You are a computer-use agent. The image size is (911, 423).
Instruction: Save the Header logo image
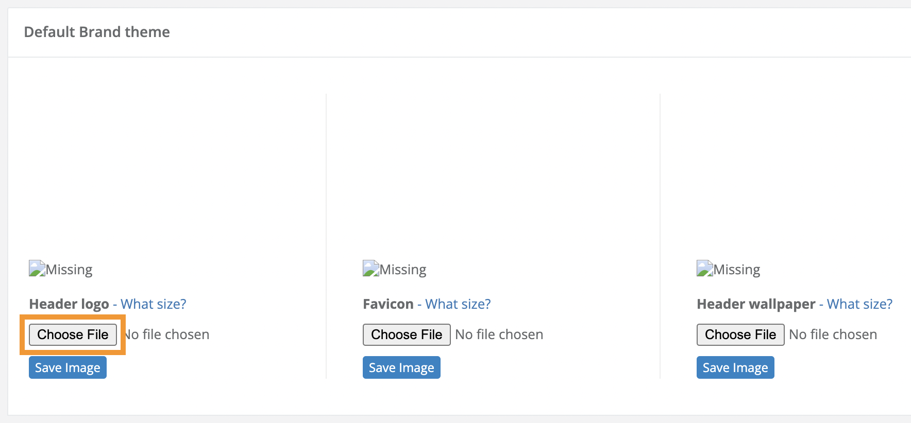point(68,367)
